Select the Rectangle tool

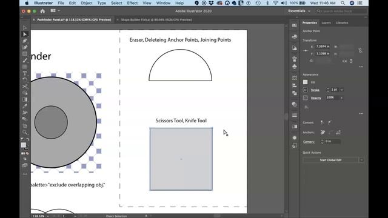[x=25, y=54]
